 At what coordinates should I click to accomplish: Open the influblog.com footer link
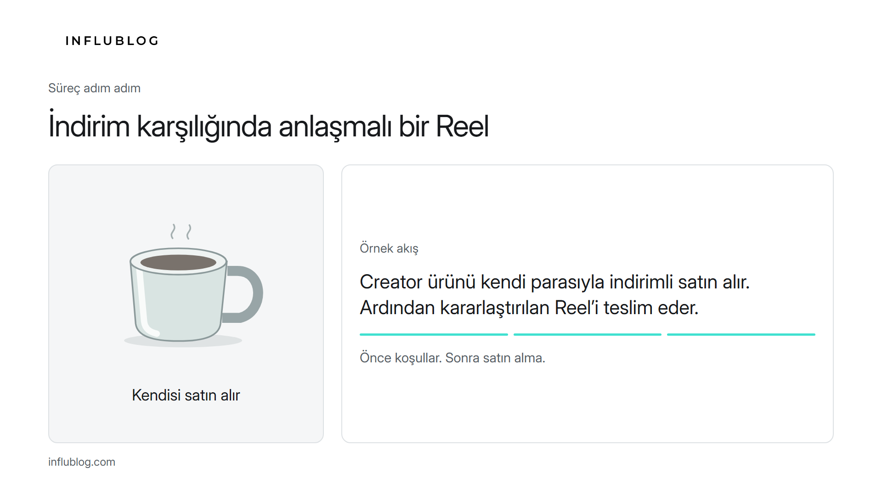coord(82,462)
